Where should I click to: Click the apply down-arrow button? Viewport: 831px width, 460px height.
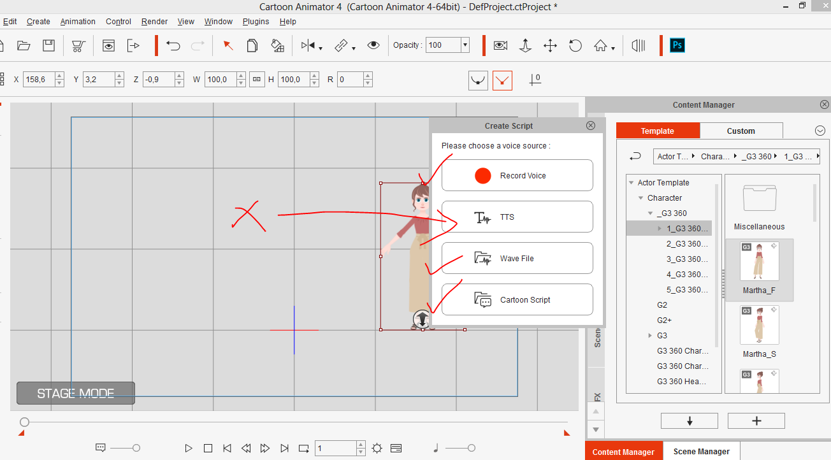click(690, 420)
